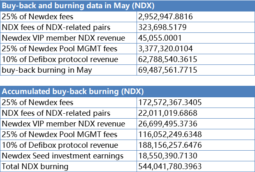Click '25% of Newdex Pool MGMT fees' in Accumulated table
The image size is (255, 172).
click(x=60, y=135)
